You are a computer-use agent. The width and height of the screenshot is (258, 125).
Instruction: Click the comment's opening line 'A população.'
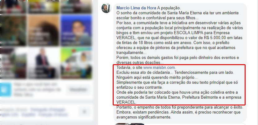click(169, 8)
